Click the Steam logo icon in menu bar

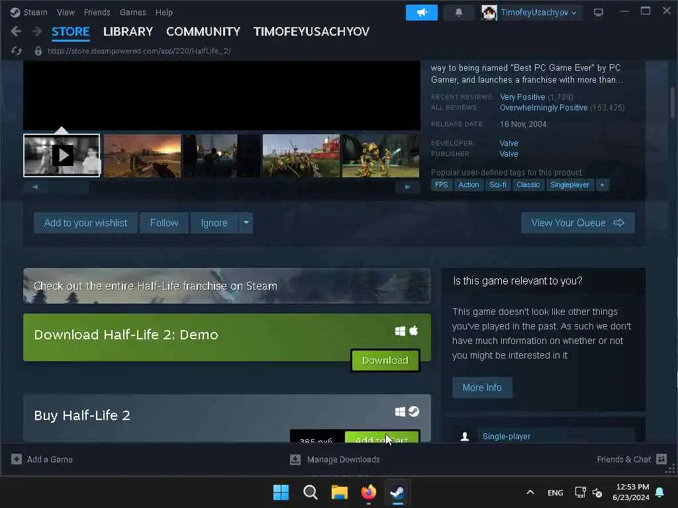click(15, 12)
